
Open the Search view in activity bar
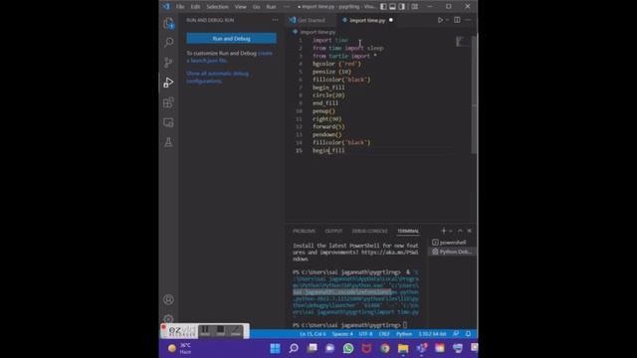[168, 42]
